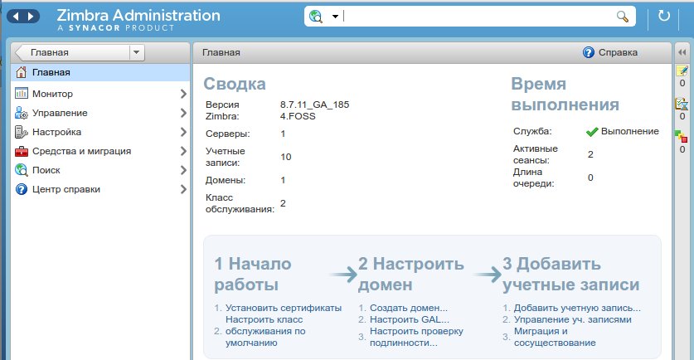Viewport: 694px width, 360px height.
Task: Run search with the magnifier icon
Action: (x=623, y=17)
